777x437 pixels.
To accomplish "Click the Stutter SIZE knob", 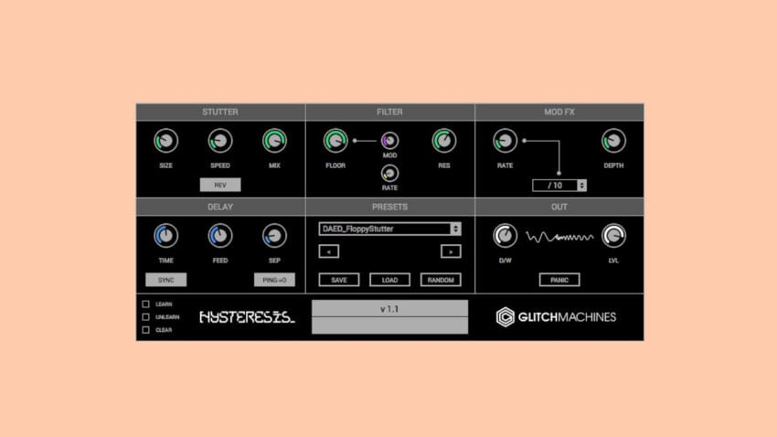I will click(x=165, y=141).
